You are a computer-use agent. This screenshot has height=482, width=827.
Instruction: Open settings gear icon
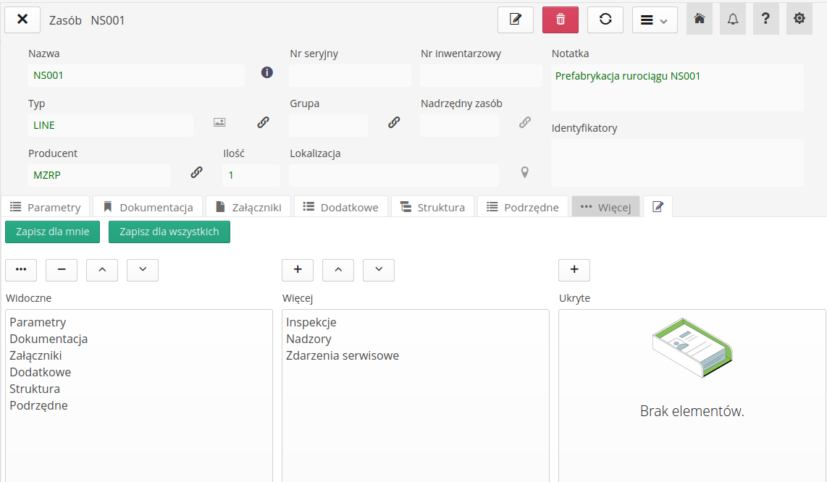tap(799, 20)
